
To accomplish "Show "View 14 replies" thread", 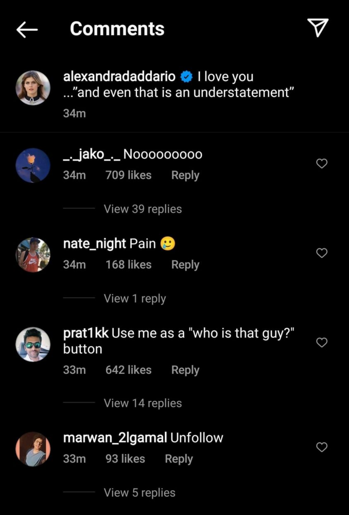I will pyautogui.click(x=143, y=403).
